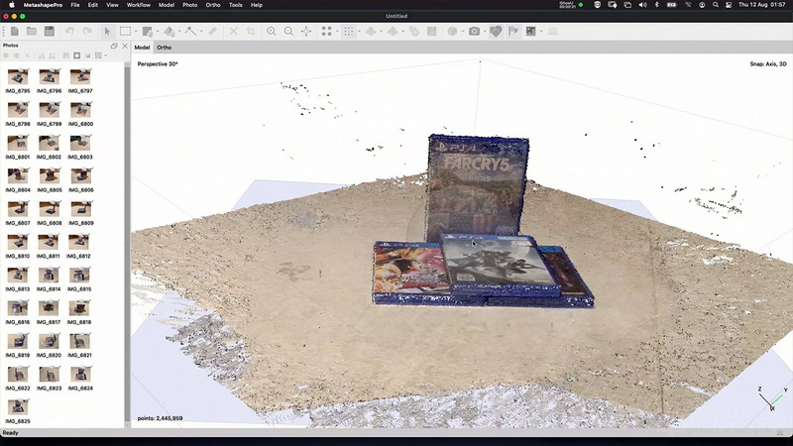The image size is (793, 446).
Task: Toggle the Dense Cloud view
Action: pos(349,32)
